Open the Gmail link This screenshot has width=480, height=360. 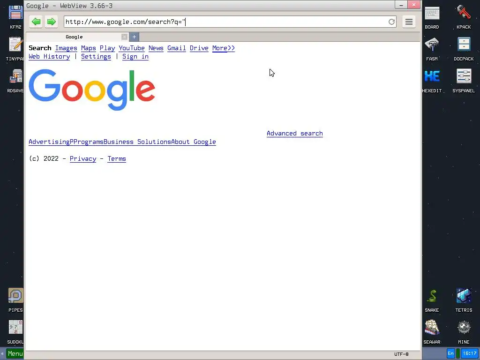[177, 48]
